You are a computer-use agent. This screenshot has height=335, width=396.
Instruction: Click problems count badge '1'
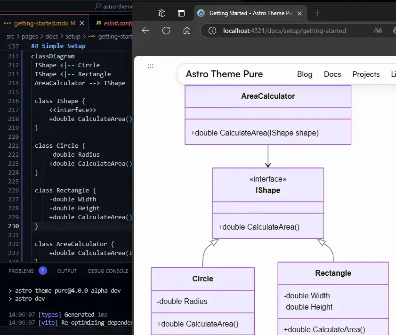coord(43,271)
